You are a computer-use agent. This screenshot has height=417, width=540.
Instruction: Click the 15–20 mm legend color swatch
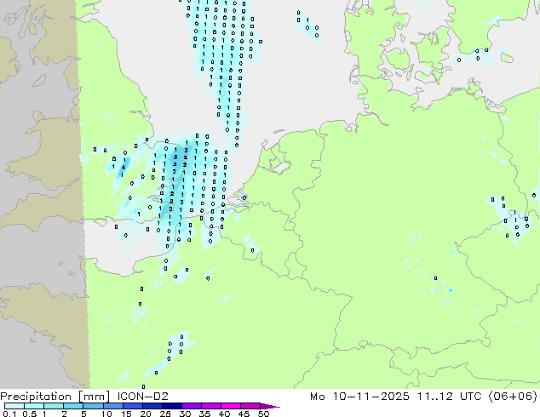[133, 406]
